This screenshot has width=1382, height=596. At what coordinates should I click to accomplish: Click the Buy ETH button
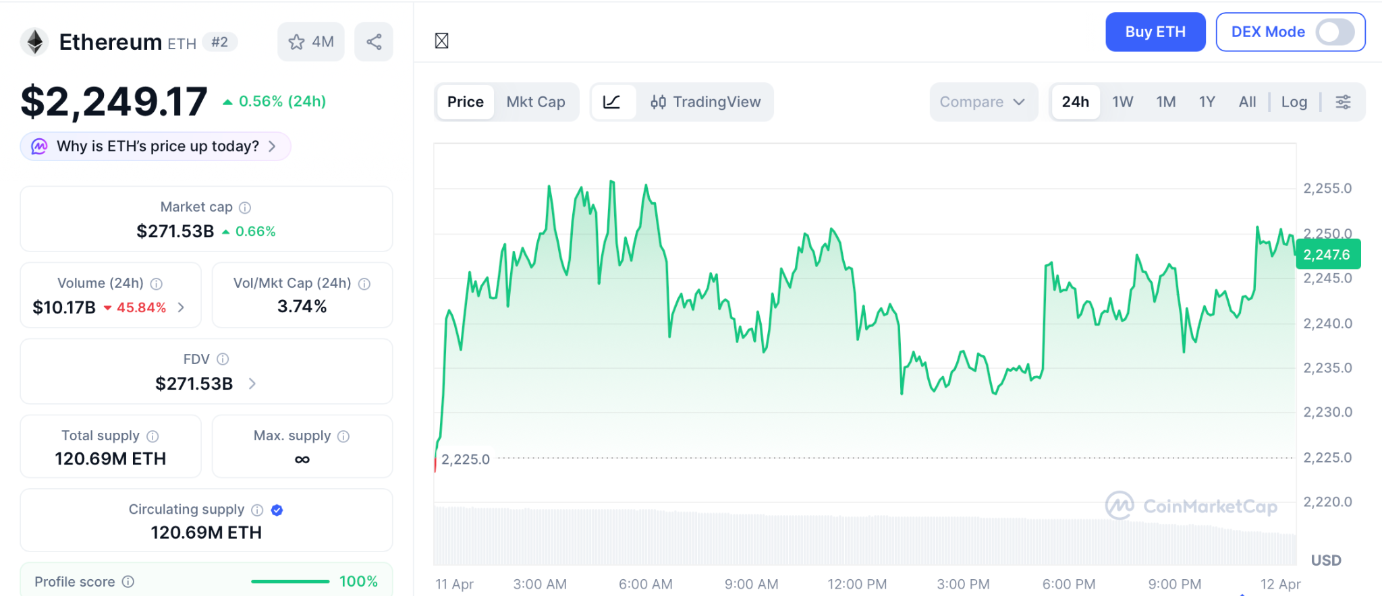point(1155,32)
